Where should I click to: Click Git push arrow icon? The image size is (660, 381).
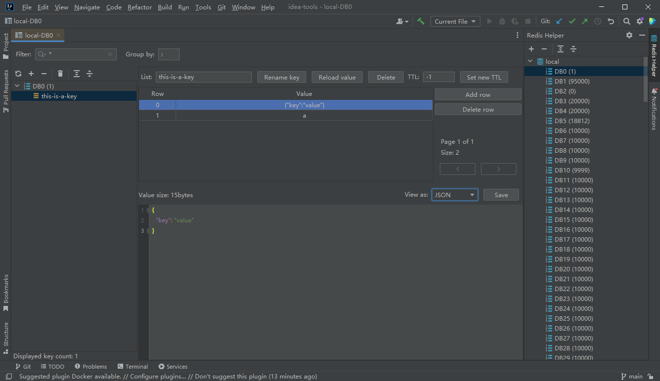click(585, 21)
